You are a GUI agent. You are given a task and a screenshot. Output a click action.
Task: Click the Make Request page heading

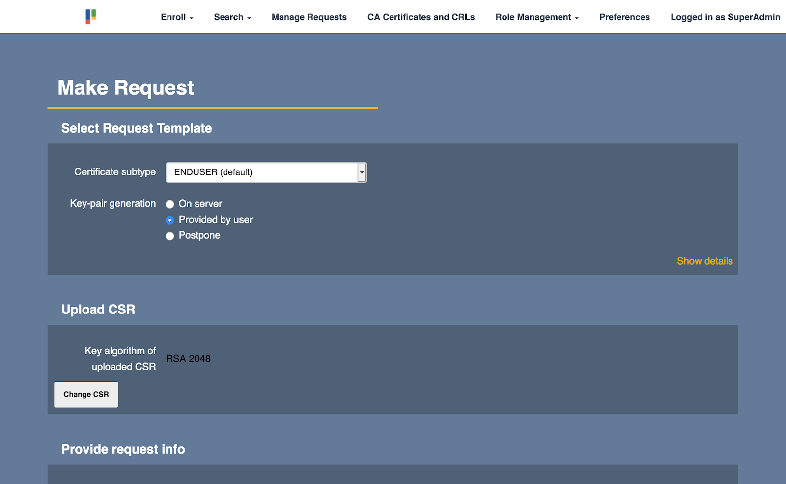126,87
